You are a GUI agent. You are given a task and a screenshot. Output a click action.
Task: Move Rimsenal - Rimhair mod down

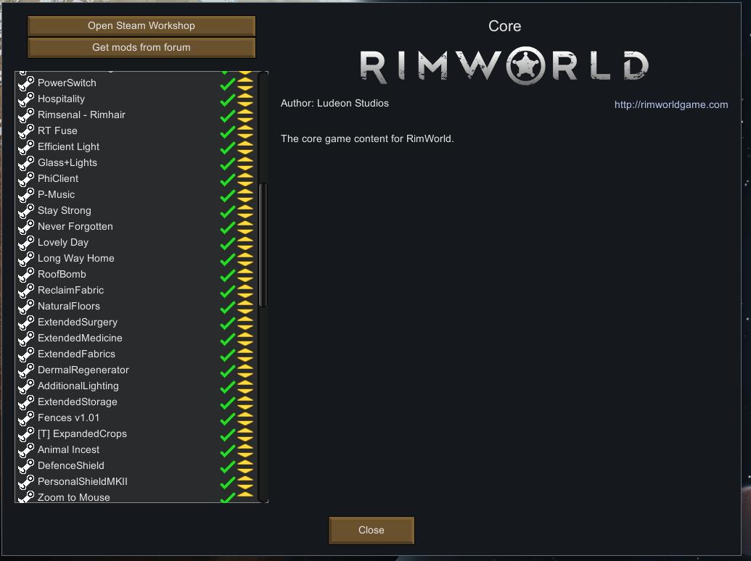[245, 119]
